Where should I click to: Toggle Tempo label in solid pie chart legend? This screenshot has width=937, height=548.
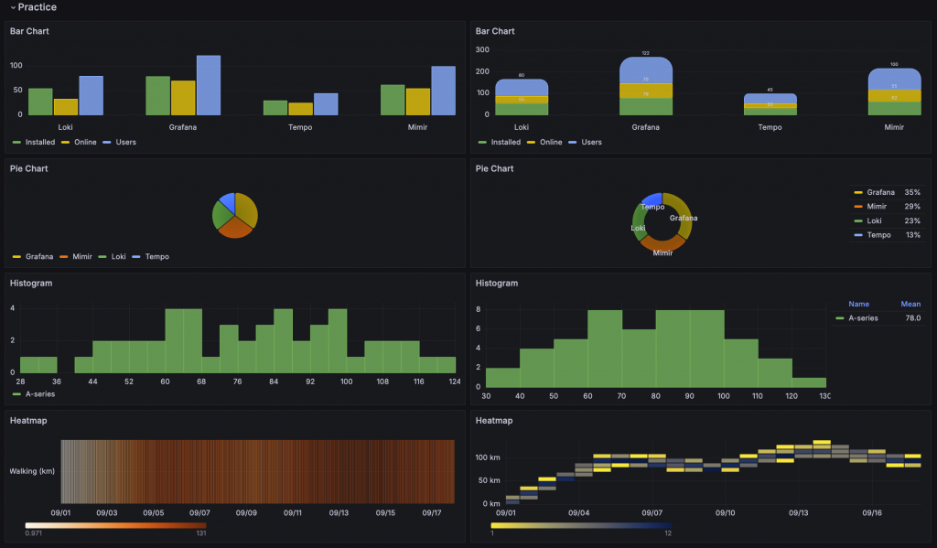[x=157, y=256]
